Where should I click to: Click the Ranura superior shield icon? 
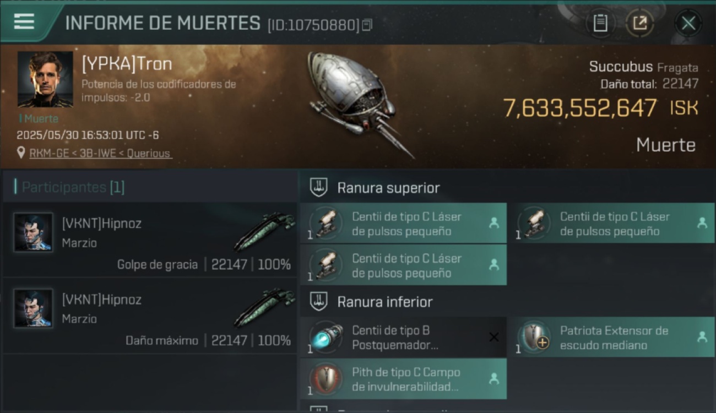(319, 188)
